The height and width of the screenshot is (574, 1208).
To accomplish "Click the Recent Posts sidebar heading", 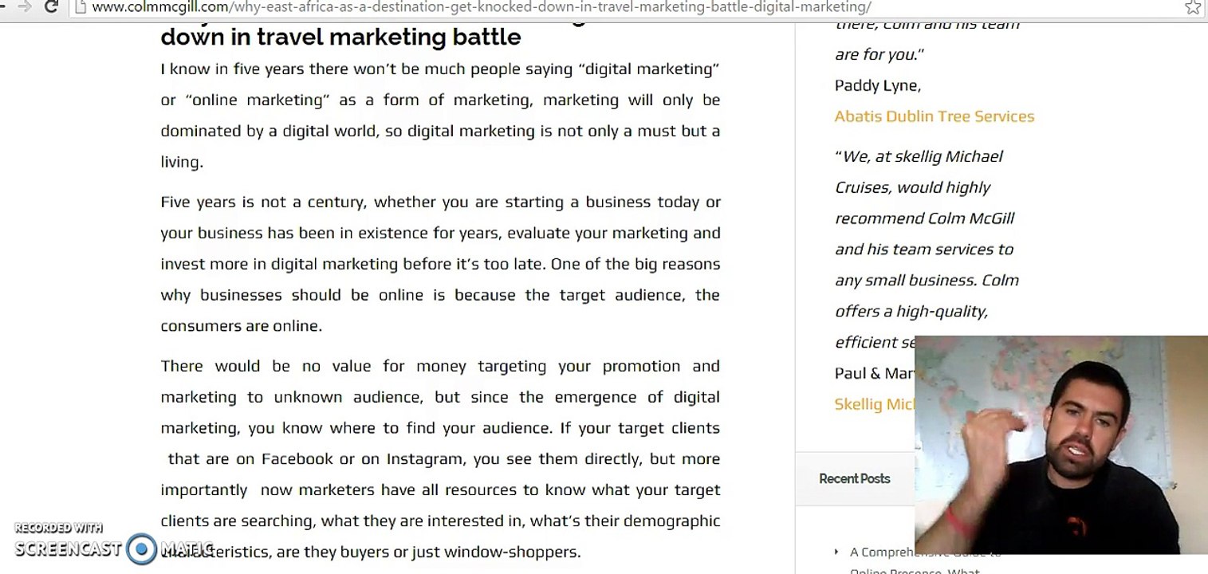I will pyautogui.click(x=854, y=478).
